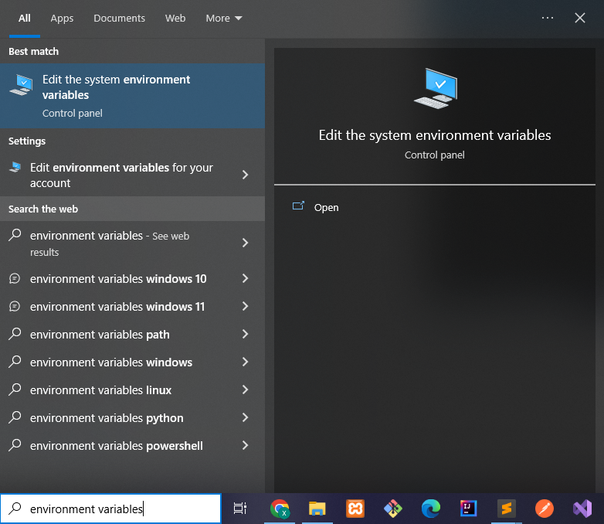This screenshot has height=524, width=604.
Task: Open the three-dots options menu
Action: pyautogui.click(x=548, y=18)
